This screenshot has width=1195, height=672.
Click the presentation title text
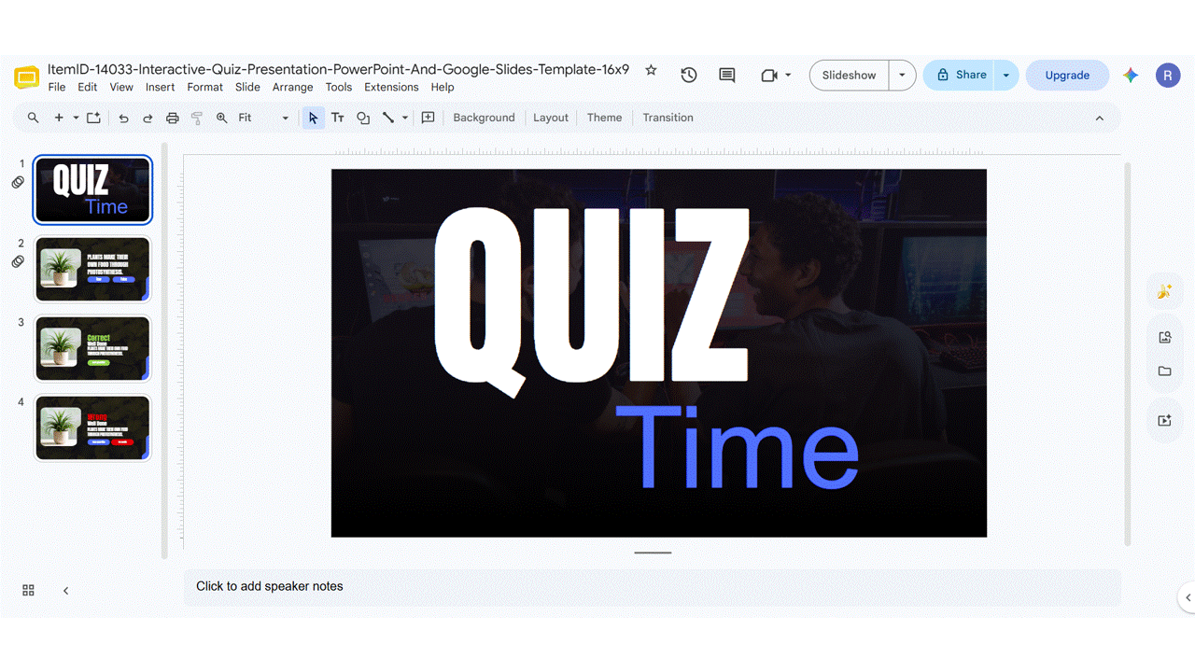click(338, 69)
